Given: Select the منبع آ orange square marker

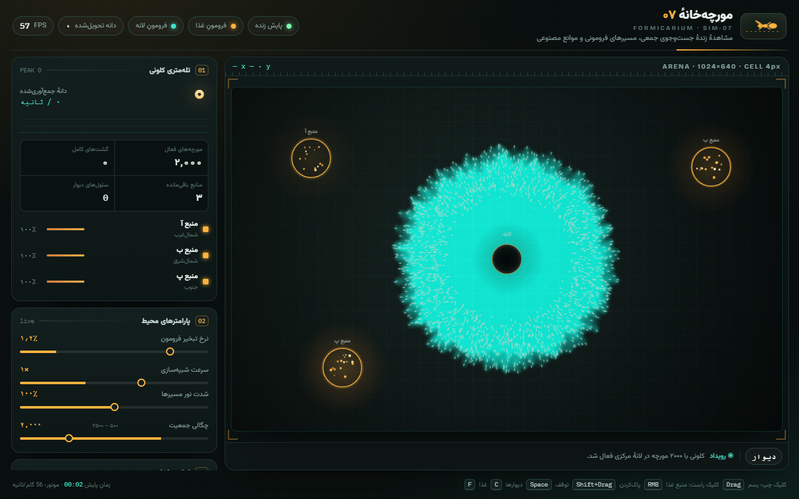Looking at the screenshot, I should (206, 229).
